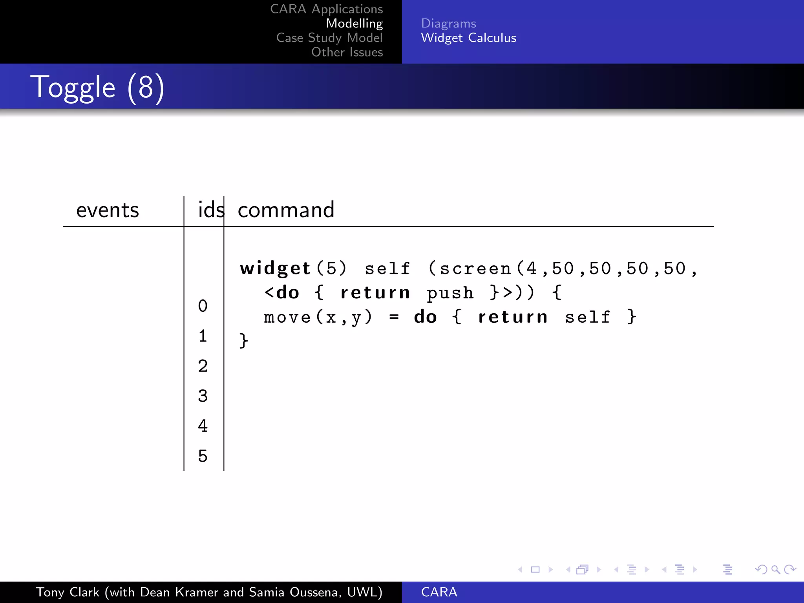This screenshot has width=804, height=603.
Task: Click id value 0
Action: pyautogui.click(x=203, y=306)
